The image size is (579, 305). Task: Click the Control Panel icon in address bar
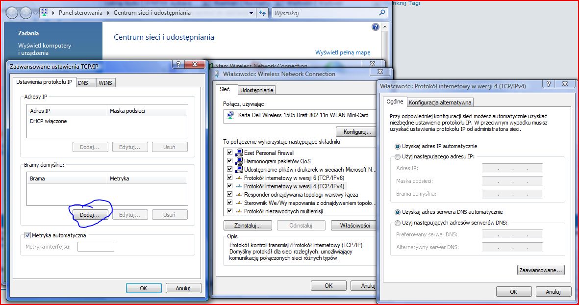coord(45,13)
